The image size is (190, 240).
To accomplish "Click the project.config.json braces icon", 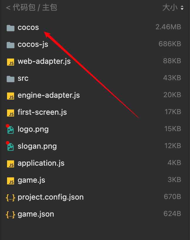I will [x=11, y=198].
